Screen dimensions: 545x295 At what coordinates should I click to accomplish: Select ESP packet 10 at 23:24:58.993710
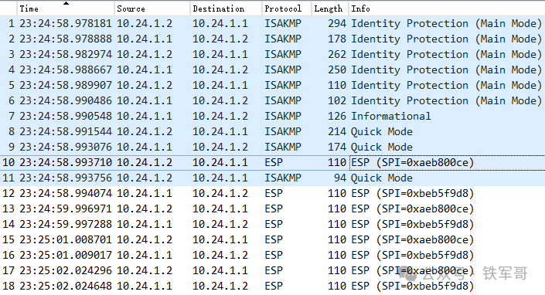click(272, 162)
